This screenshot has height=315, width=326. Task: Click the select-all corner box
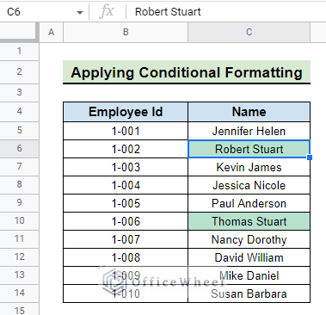click(x=19, y=32)
